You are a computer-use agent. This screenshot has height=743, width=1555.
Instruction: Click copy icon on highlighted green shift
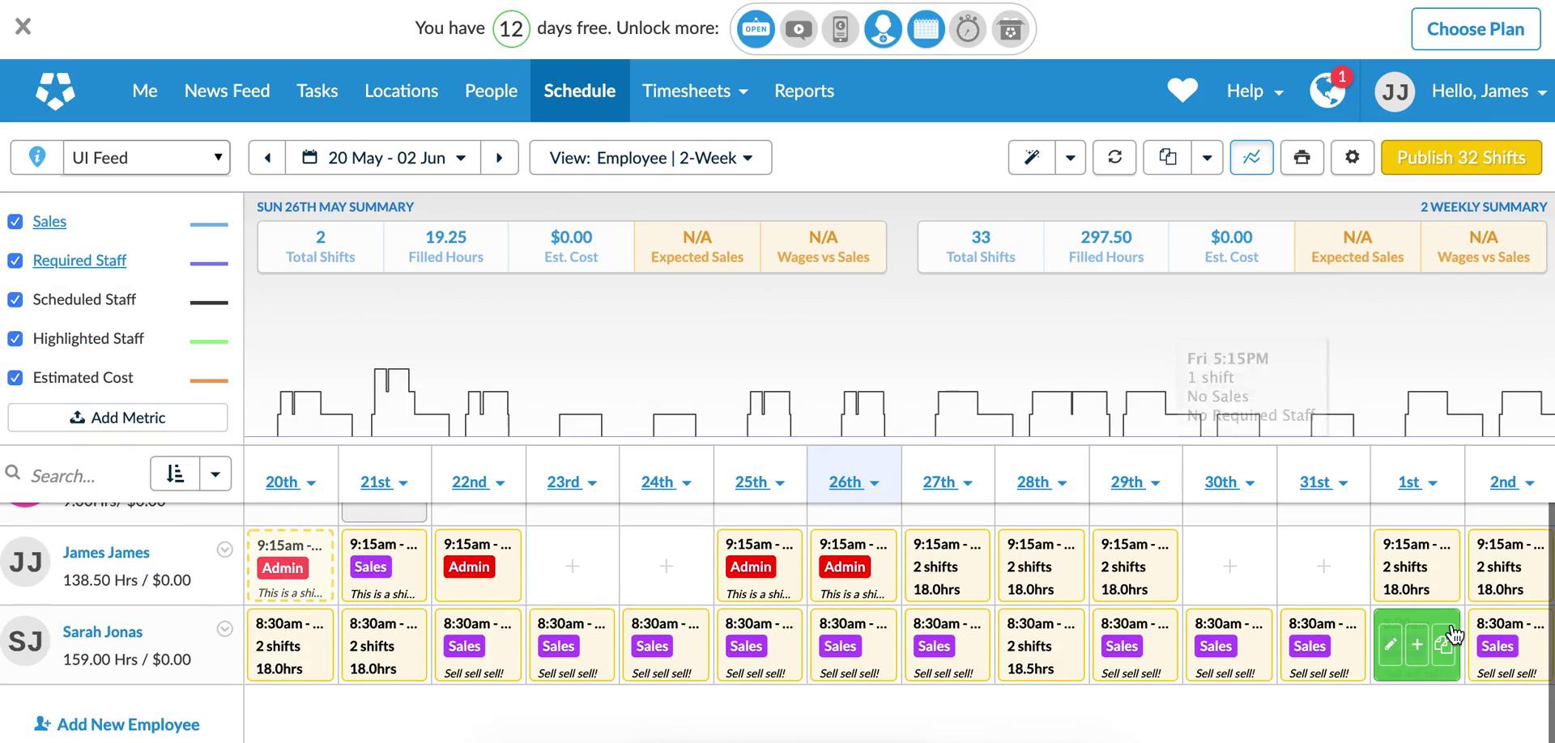pos(1443,645)
